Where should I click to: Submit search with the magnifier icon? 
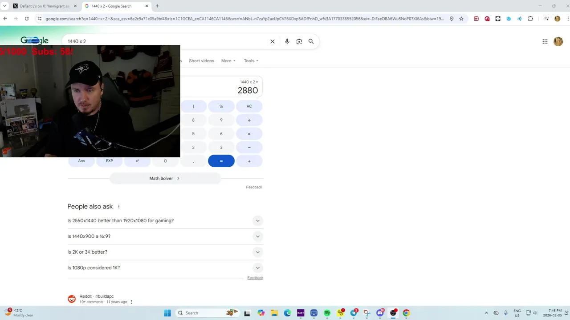(311, 41)
